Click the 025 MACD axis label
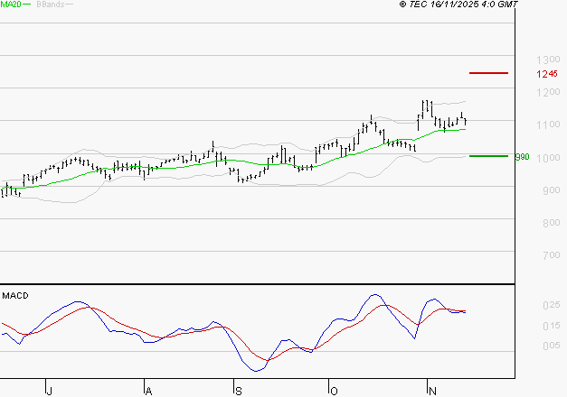567x397 pixels. [x=552, y=305]
